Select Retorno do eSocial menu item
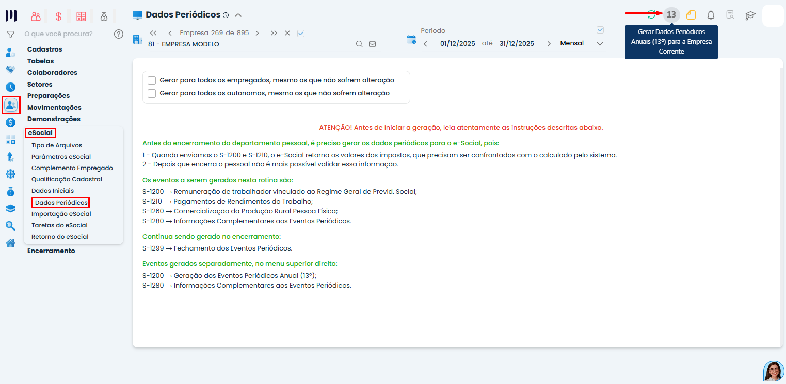Image resolution: width=786 pixels, height=384 pixels. click(60, 237)
